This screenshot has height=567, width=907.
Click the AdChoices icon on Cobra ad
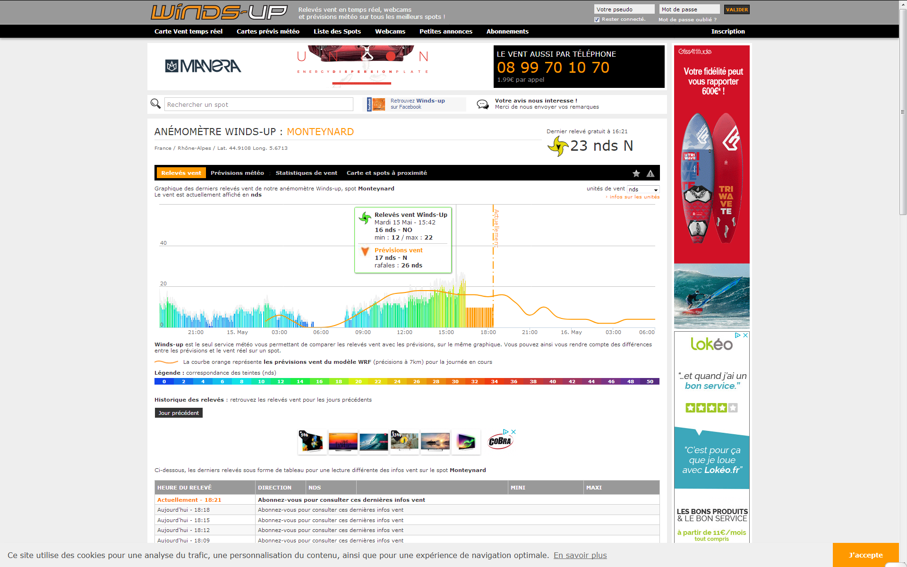pos(506,432)
